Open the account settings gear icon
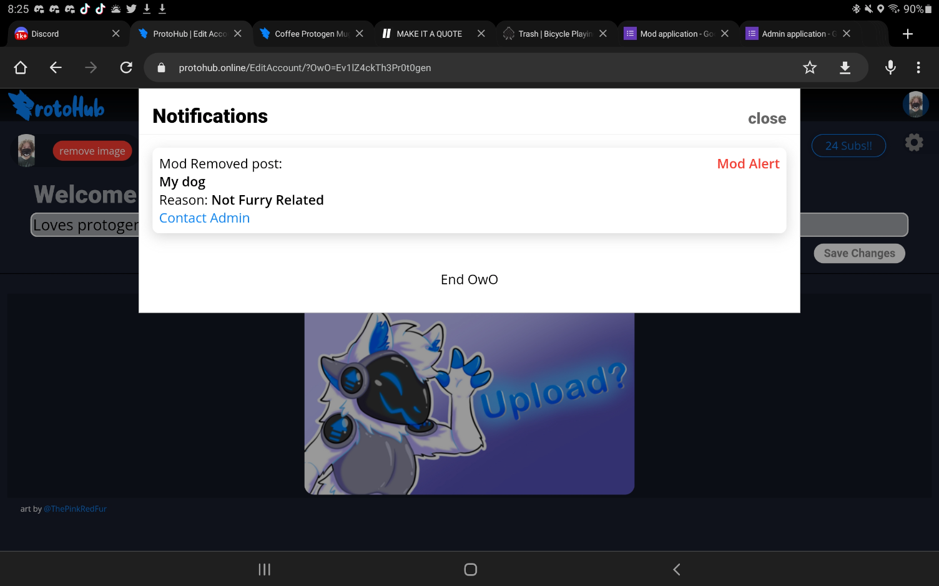939x586 pixels. pos(914,143)
